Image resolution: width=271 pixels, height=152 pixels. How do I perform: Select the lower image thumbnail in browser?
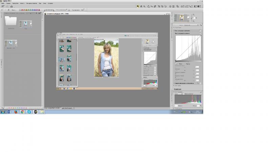pos(11,43)
